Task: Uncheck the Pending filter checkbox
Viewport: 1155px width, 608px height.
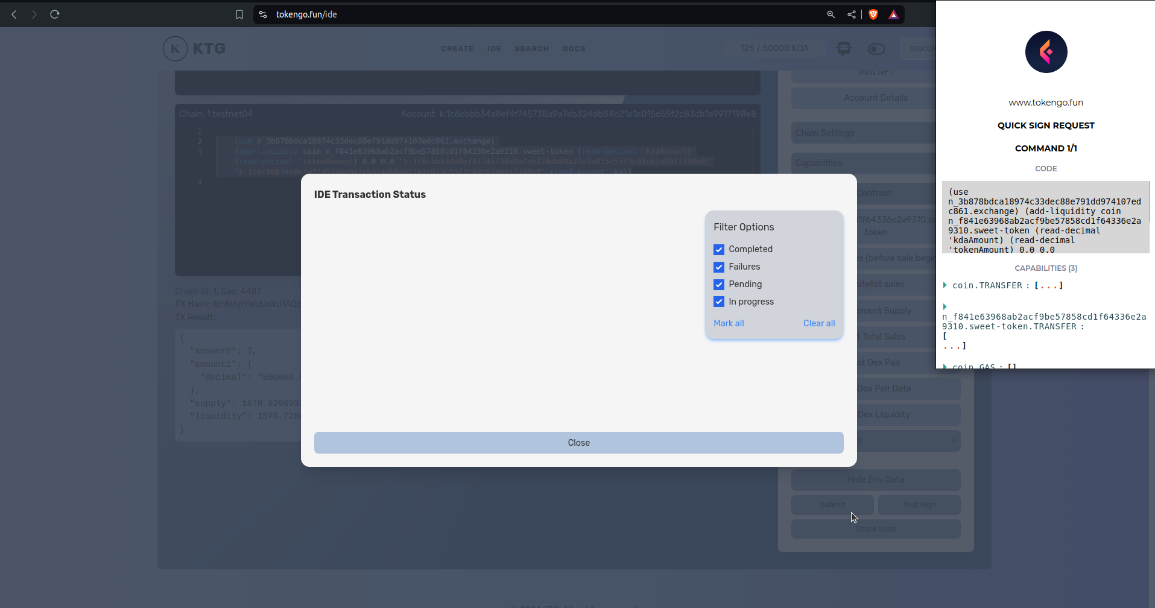Action: (719, 284)
